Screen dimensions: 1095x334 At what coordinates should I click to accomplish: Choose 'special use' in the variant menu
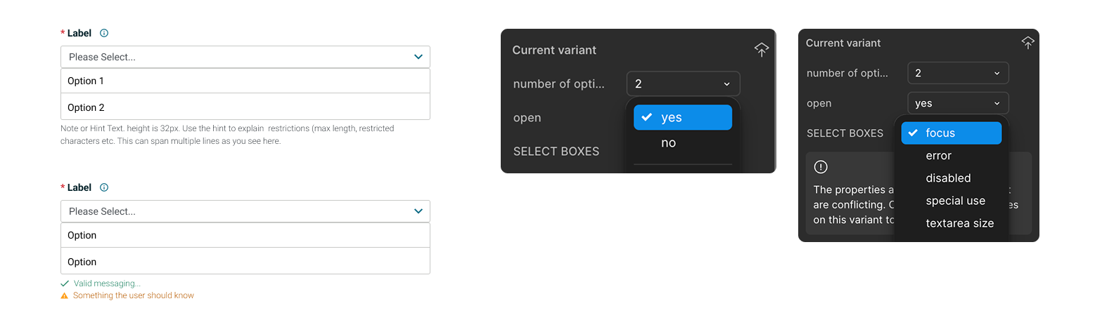[x=955, y=201]
